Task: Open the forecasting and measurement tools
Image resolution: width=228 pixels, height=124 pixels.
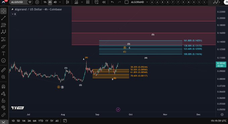Action: [3, 39]
